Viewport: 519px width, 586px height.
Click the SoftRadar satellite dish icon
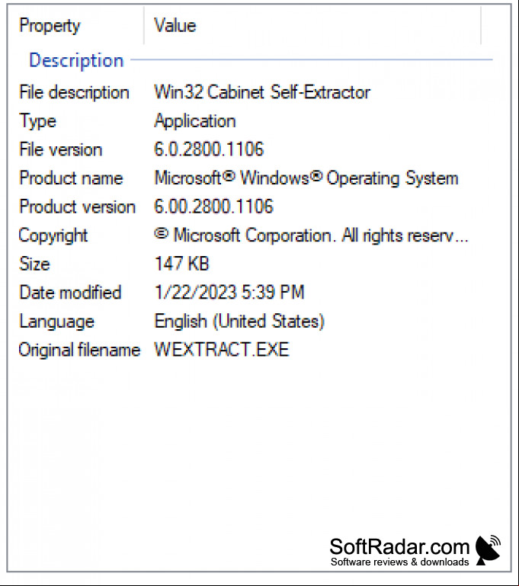click(488, 549)
